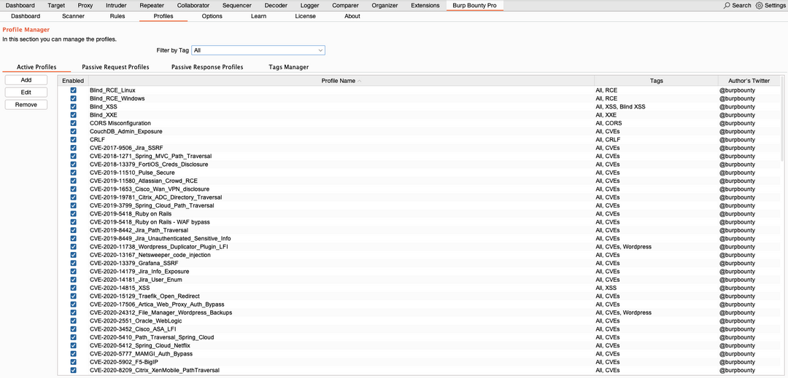This screenshot has width=788, height=378.
Task: Switch to the Intruder tab
Action: point(116,5)
